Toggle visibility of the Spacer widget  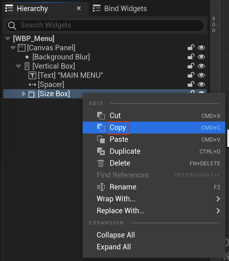click(x=201, y=84)
